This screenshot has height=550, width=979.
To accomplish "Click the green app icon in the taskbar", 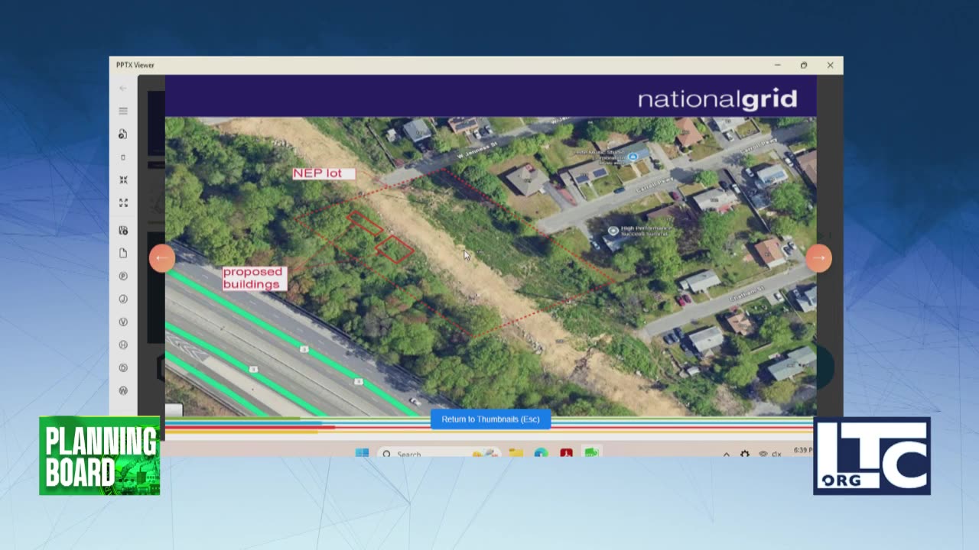I will [591, 453].
